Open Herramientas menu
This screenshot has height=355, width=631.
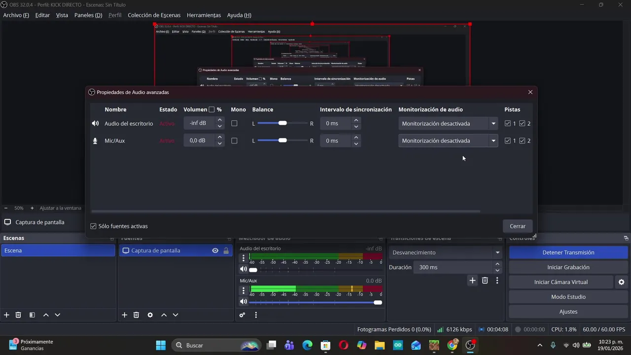[x=204, y=15]
